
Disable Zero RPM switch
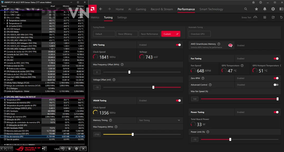(x=276, y=78)
